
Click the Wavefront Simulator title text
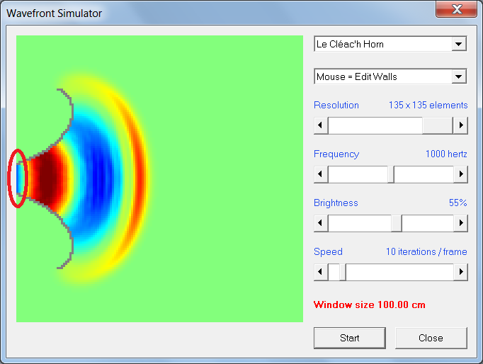click(55, 13)
